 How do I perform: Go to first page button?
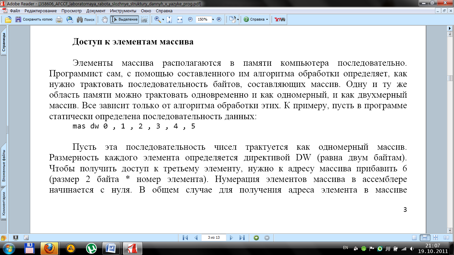point(185,238)
